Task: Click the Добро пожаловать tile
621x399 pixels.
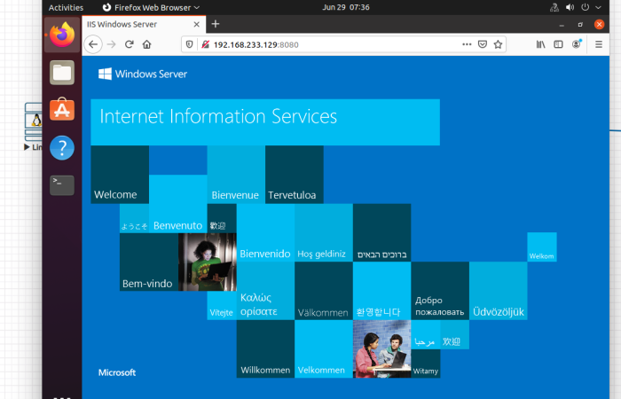Action: pyautogui.click(x=440, y=291)
